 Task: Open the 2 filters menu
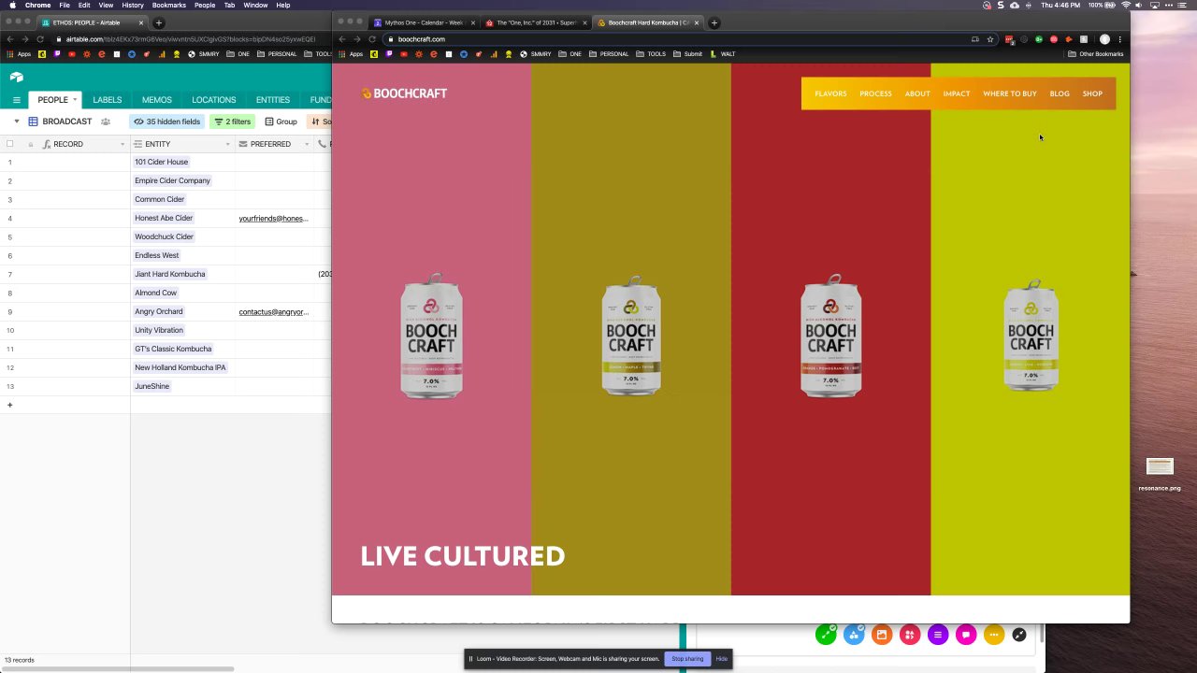click(x=232, y=122)
